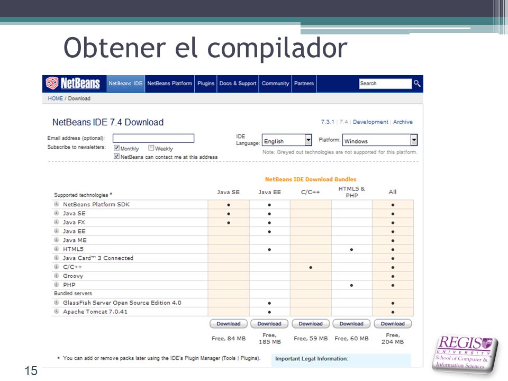Click the Free, 204 MB size text
The width and height of the screenshot is (508, 381).
[393, 339]
